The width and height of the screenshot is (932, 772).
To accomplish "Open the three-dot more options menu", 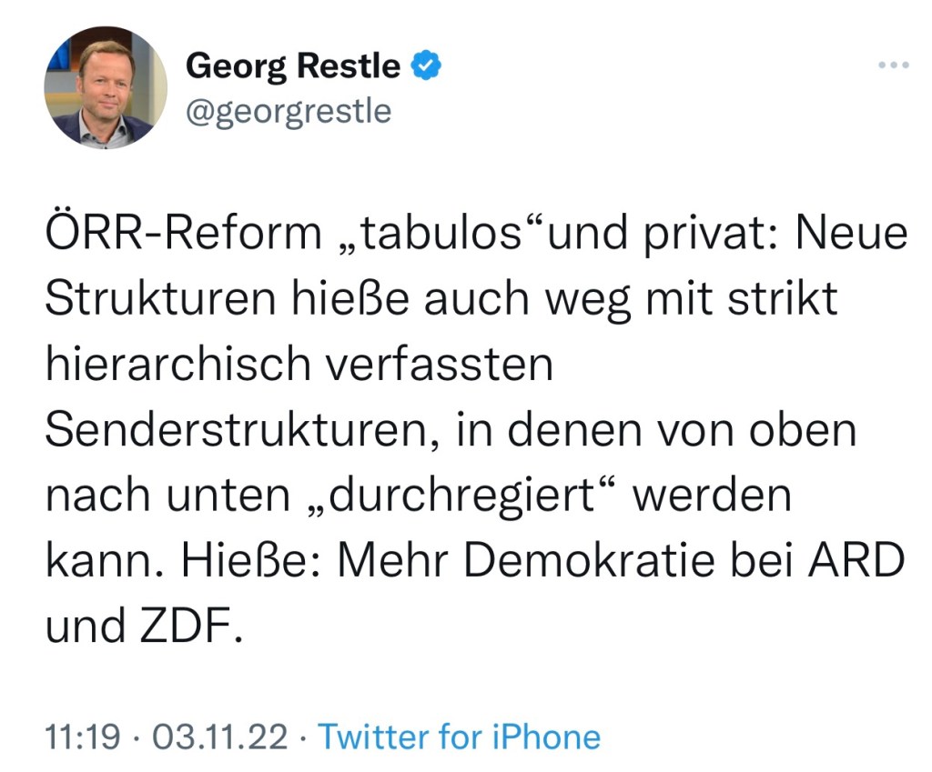I will pos(893,66).
